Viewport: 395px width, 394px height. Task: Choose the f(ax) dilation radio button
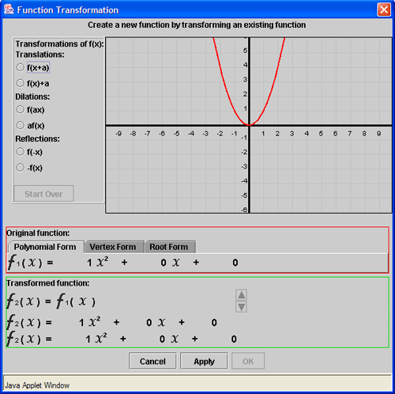(x=21, y=109)
